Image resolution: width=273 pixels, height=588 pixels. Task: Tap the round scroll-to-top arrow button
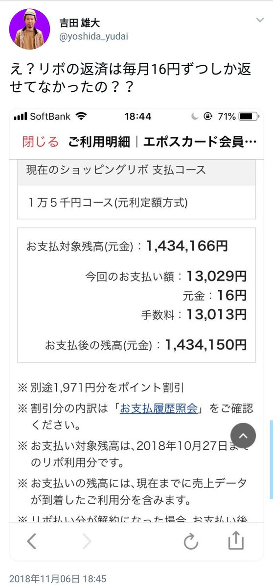tap(243, 435)
